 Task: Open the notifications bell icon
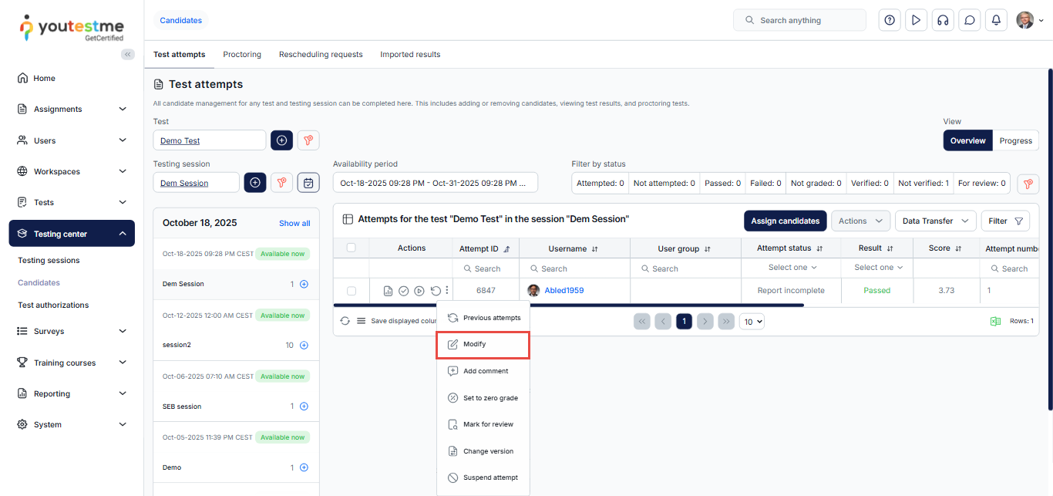tap(996, 21)
